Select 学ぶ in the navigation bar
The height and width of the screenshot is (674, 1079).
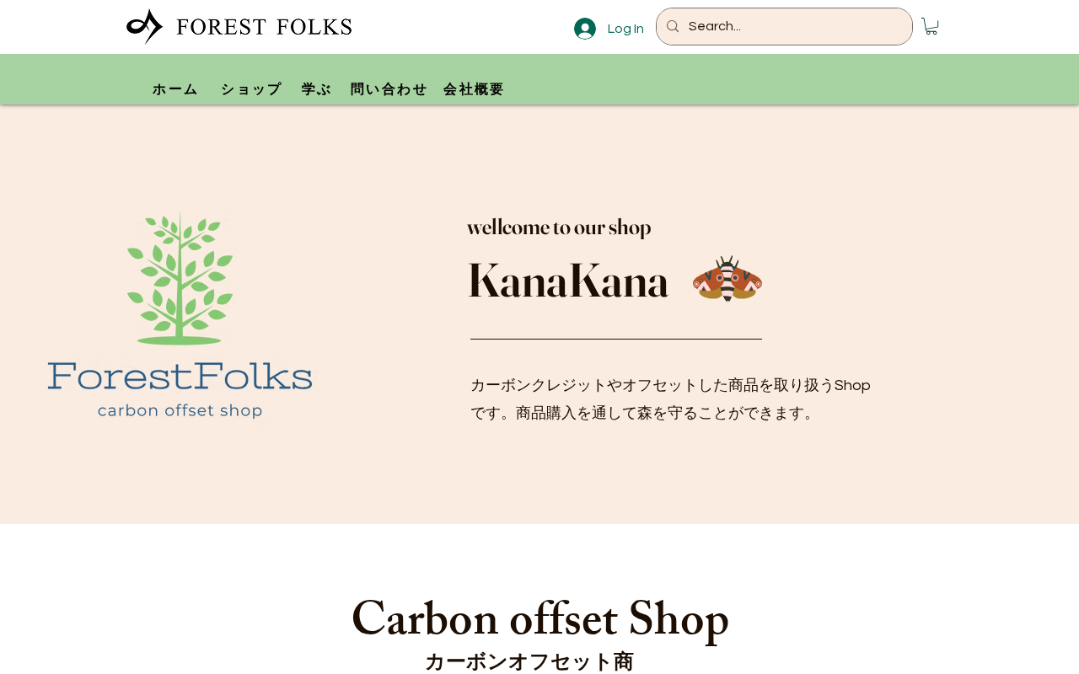[x=316, y=89]
